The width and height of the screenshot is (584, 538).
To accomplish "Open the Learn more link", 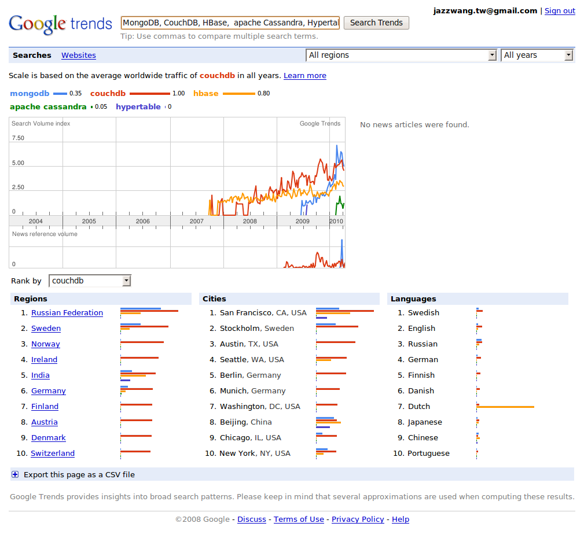I will pyautogui.click(x=304, y=76).
